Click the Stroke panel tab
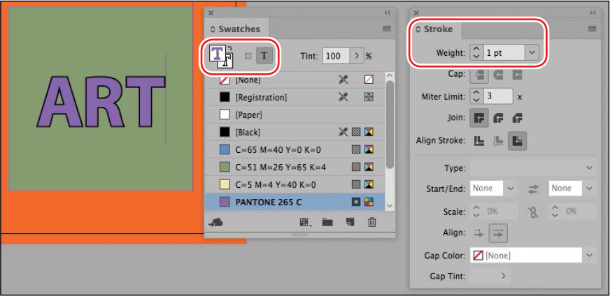This screenshot has width=610, height=296. click(434, 29)
